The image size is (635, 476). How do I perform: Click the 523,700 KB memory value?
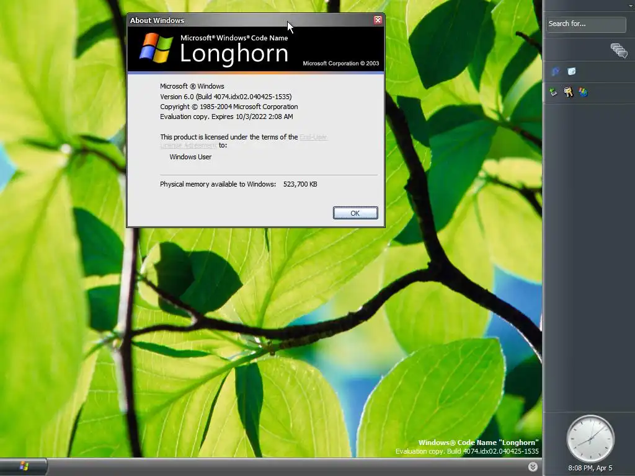[300, 184]
